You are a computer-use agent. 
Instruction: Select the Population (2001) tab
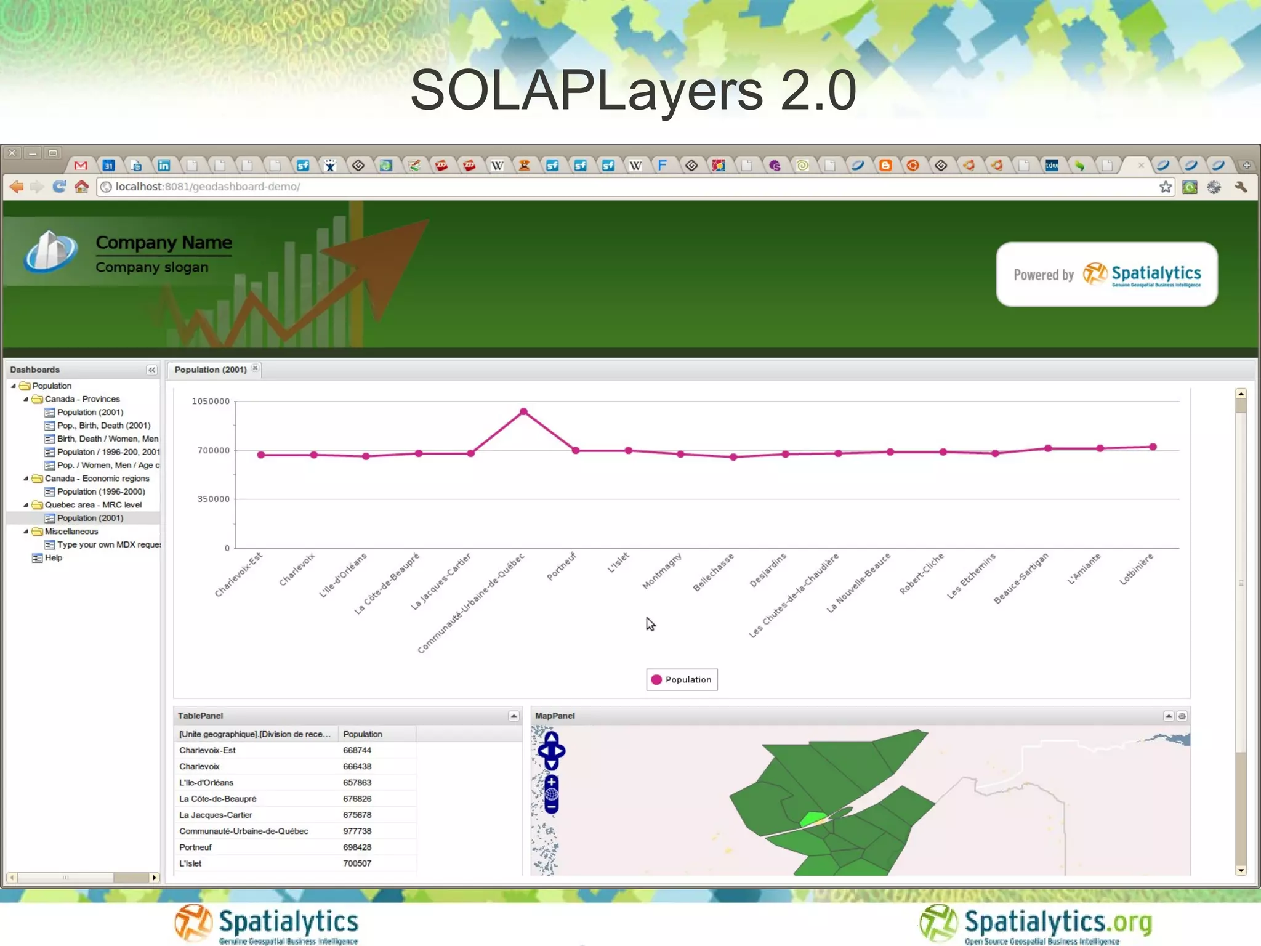coord(211,370)
